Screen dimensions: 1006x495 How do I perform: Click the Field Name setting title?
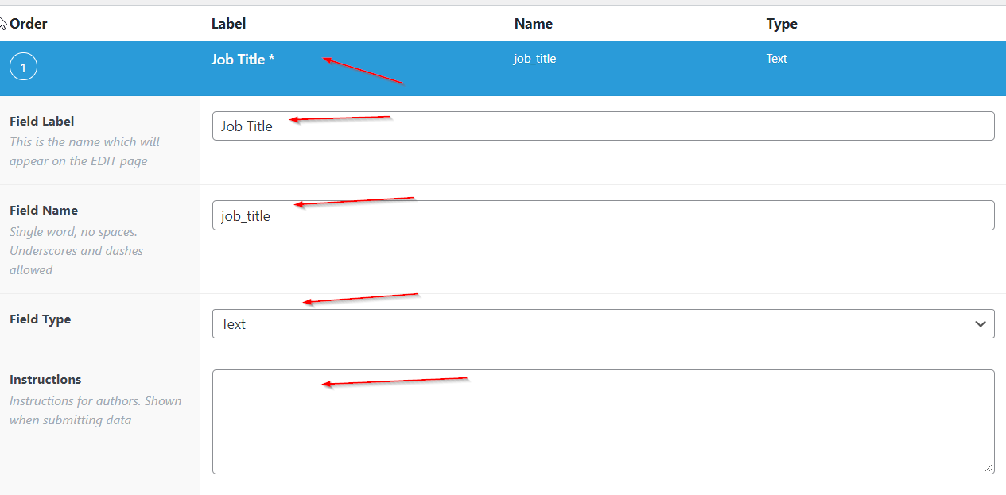point(44,211)
